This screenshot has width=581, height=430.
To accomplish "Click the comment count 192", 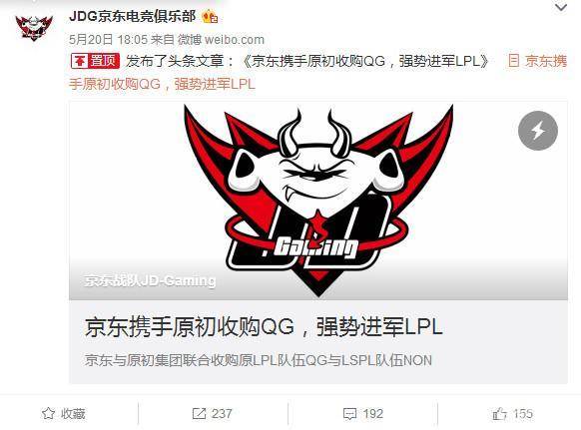I will [x=372, y=414].
